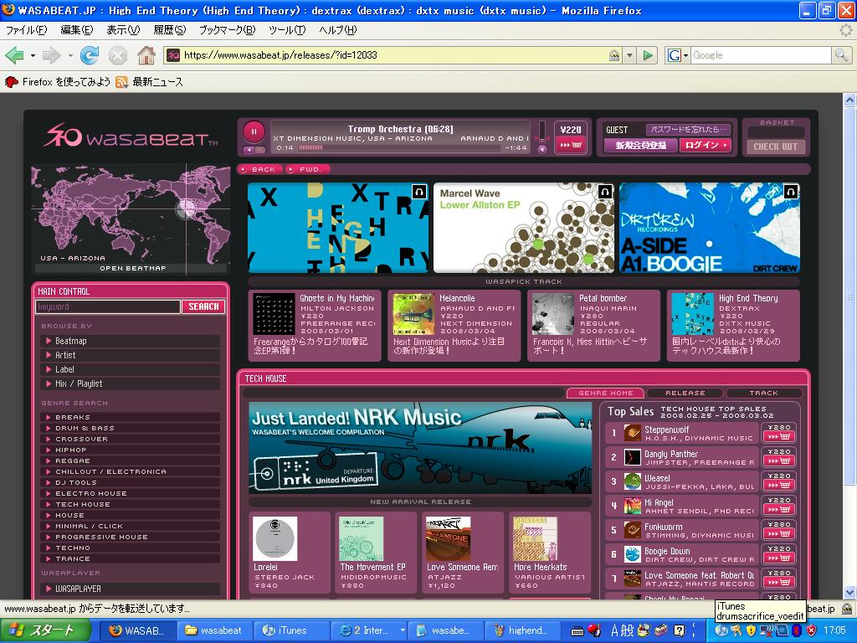The height and width of the screenshot is (643, 857).
Task: Expand the WASAPLAYER section item
Action: [x=131, y=589]
